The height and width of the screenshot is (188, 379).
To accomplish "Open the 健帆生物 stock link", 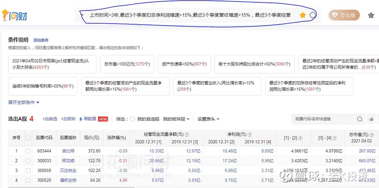I will (68, 180).
